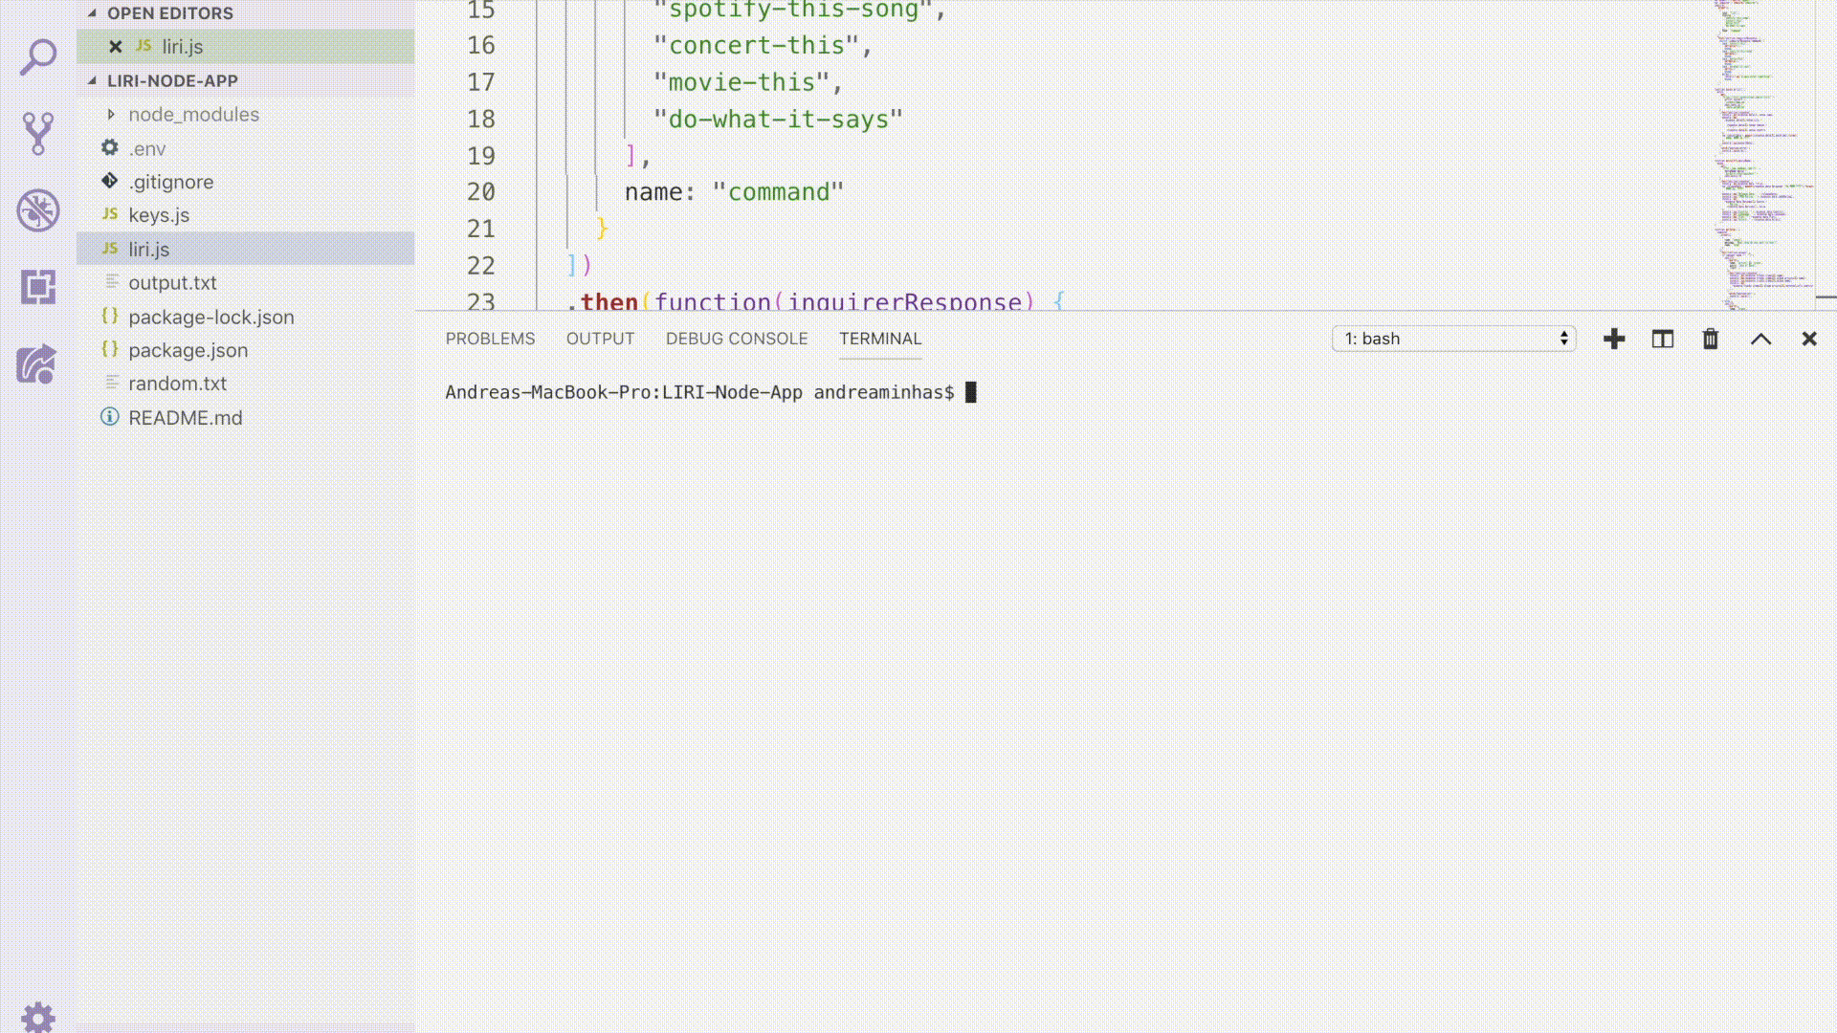Open Manage gear at bottom left
The height and width of the screenshot is (1033, 1837).
click(38, 1016)
